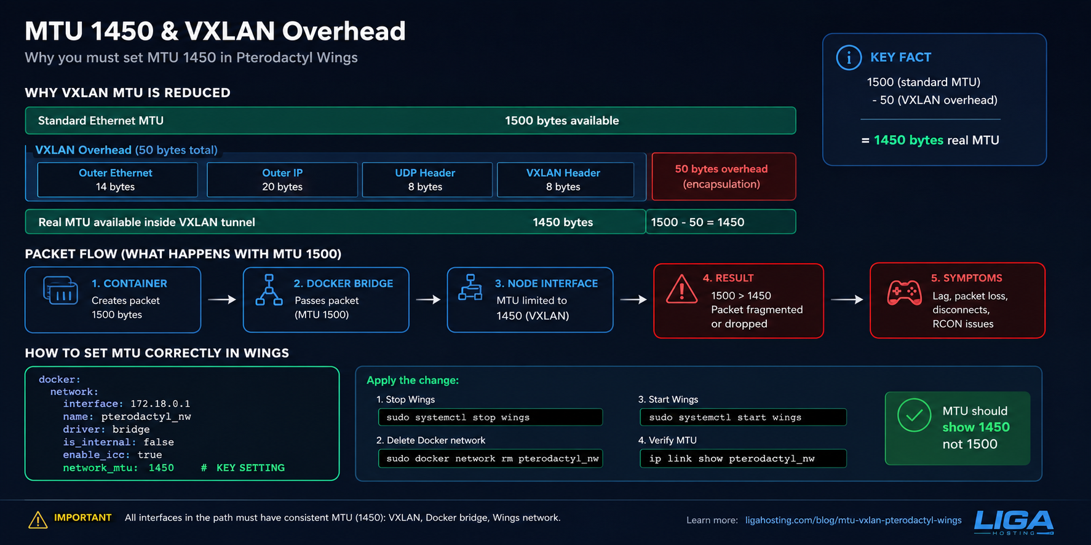
Task: Click the 'Apply the change:' heading
Action: coord(413,380)
